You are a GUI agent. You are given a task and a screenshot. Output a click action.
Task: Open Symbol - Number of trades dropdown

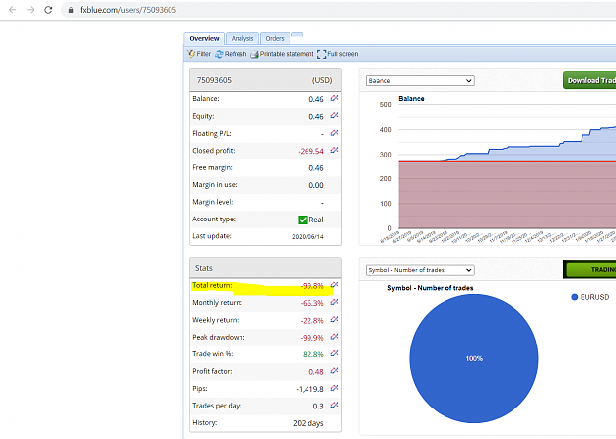420,270
